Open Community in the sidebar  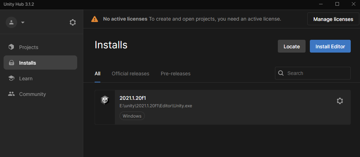point(41,94)
